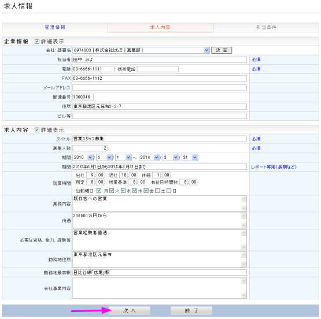Viewport: 321px width, 319px height.
Task: Click the メールアドレス input field
Action: pos(160,88)
